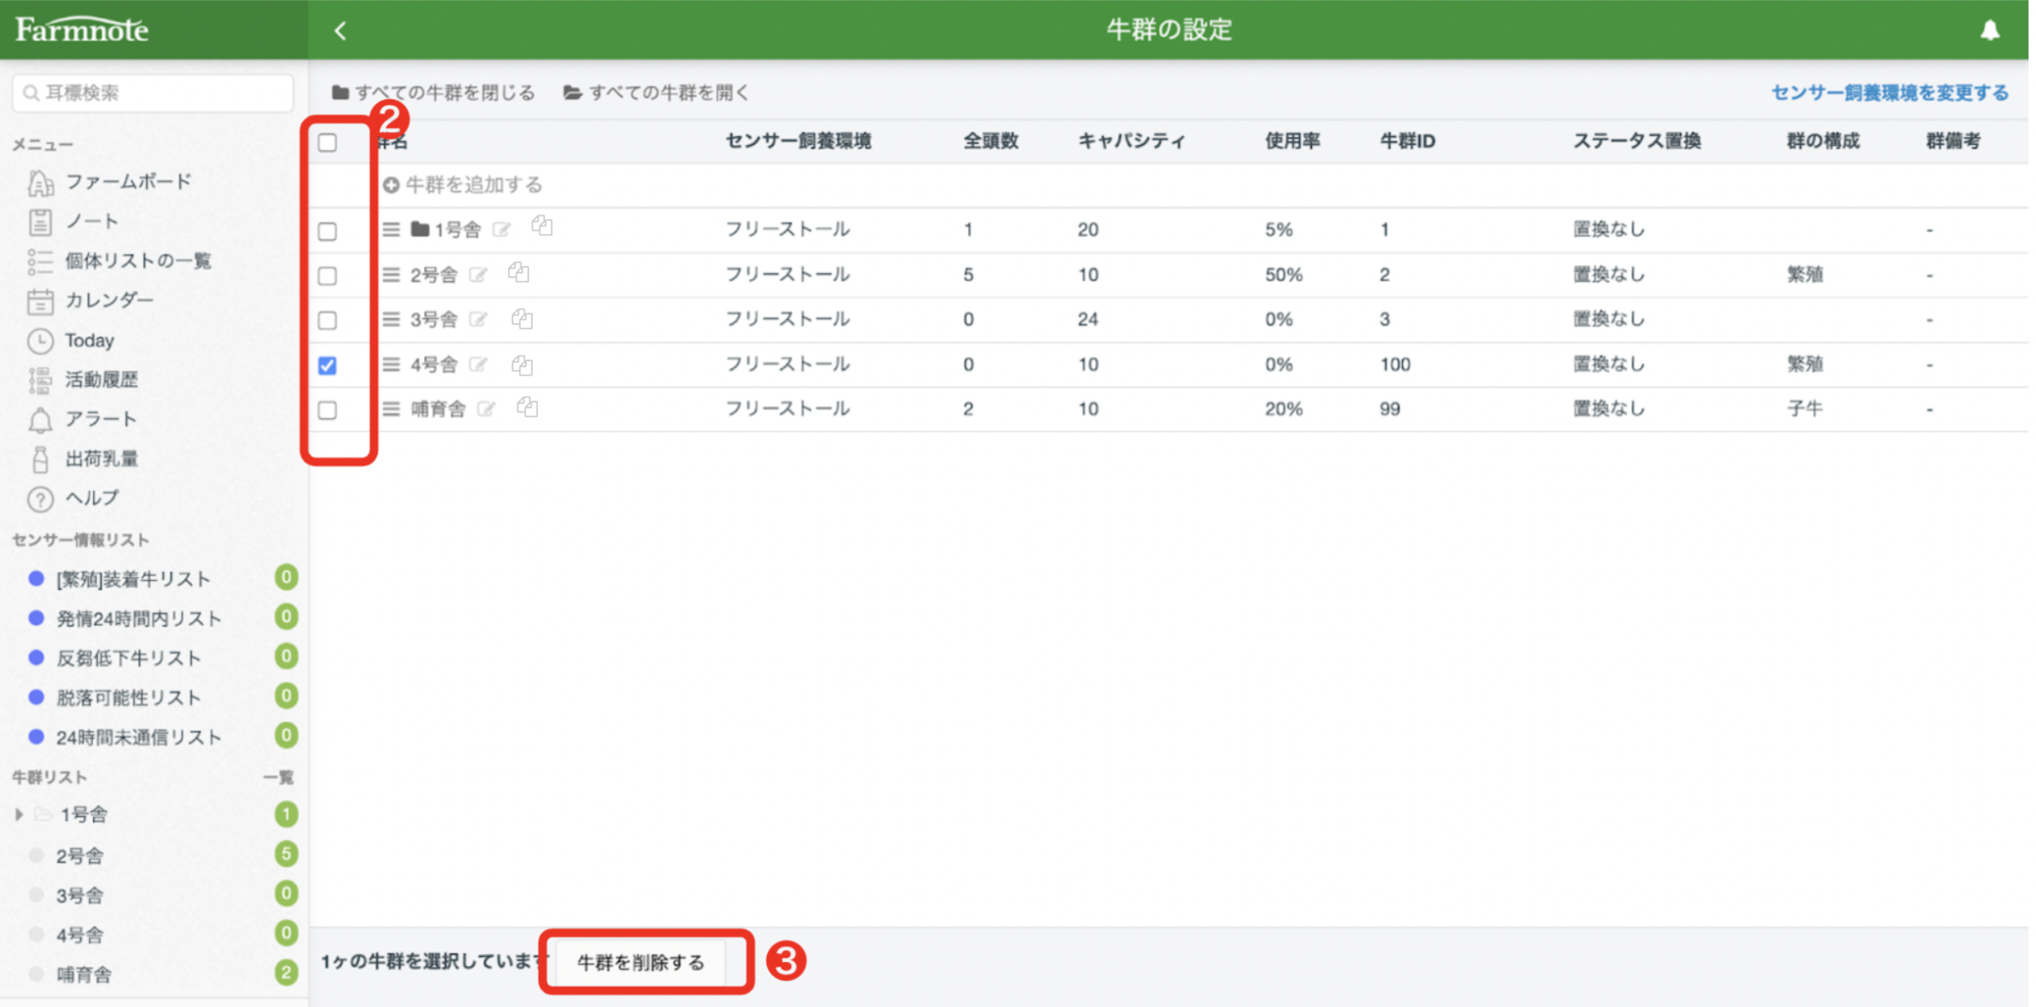Viewport: 2036px width, 1007px height.
Task: Toggle the select-all header checkbox
Action: pos(328,143)
